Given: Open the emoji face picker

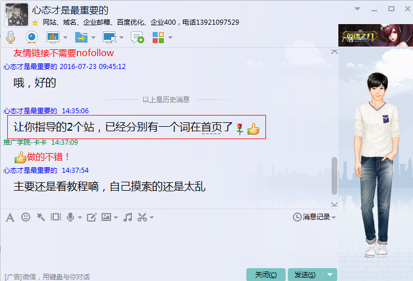Looking at the screenshot, I should point(26,217).
